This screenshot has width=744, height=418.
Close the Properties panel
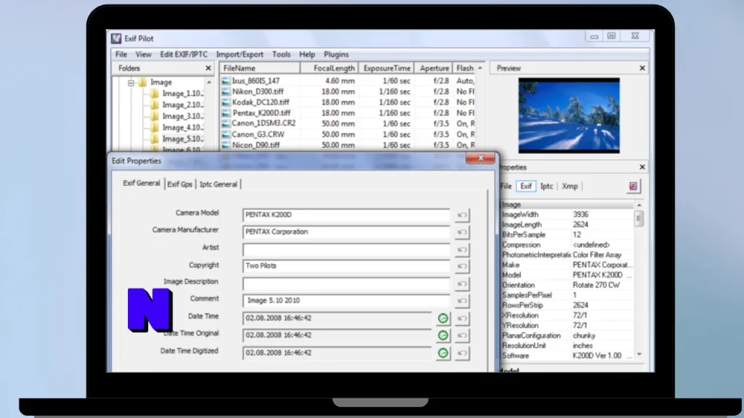[x=642, y=168]
